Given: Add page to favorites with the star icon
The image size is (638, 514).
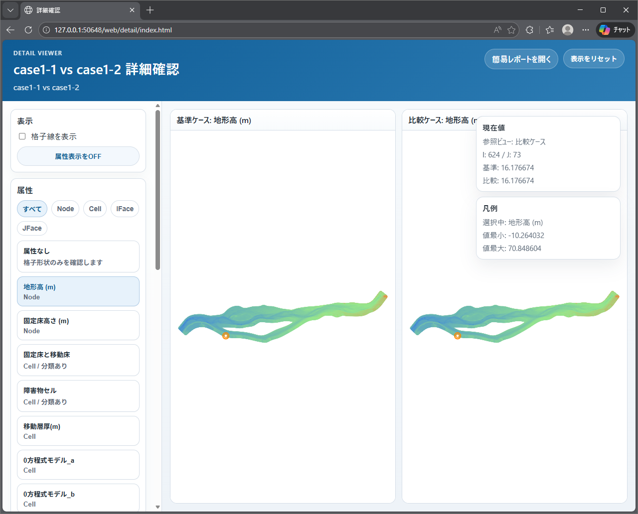Looking at the screenshot, I should 511,30.
